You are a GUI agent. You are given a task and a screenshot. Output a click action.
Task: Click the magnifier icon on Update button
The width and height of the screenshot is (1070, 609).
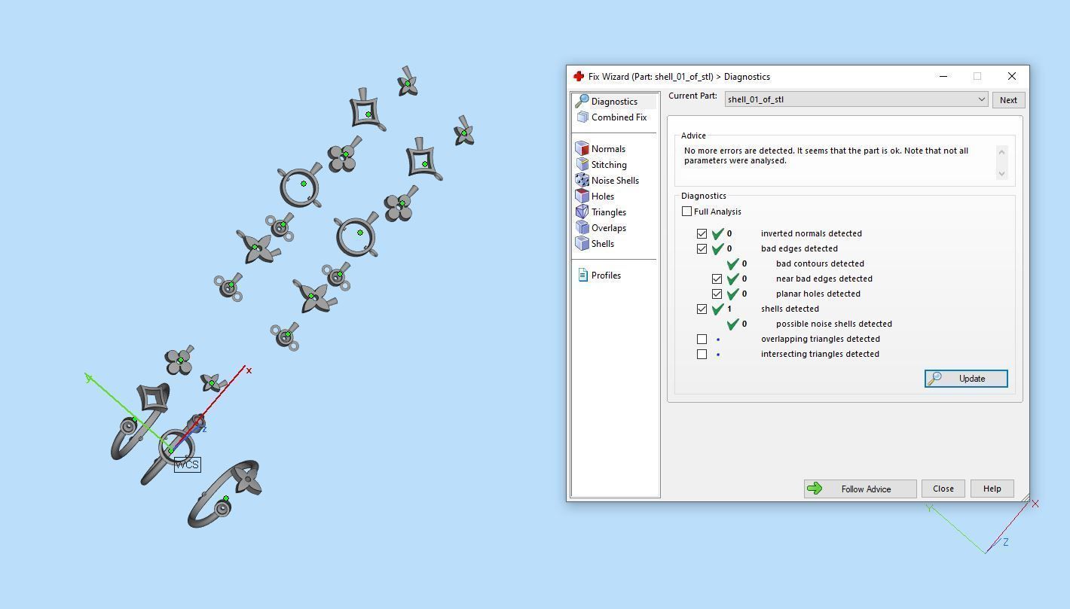[935, 379]
